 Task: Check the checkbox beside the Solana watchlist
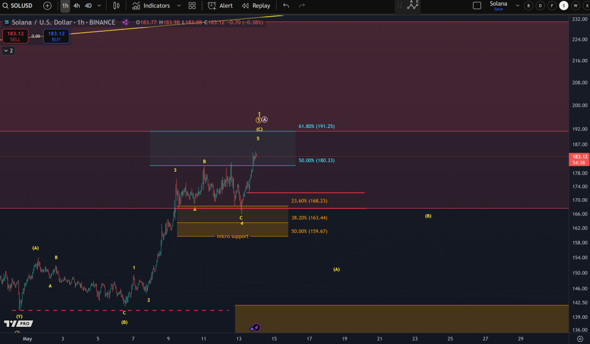pos(477,6)
